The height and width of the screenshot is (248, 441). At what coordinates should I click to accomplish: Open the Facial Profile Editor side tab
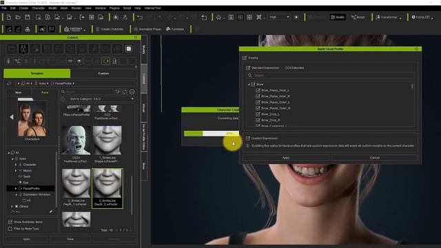[144, 136]
